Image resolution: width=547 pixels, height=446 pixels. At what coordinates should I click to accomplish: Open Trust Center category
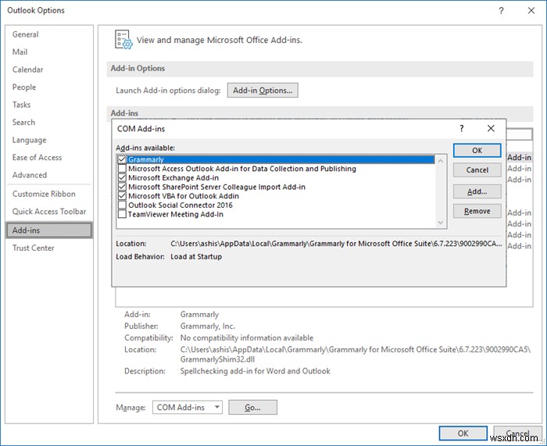[34, 248]
